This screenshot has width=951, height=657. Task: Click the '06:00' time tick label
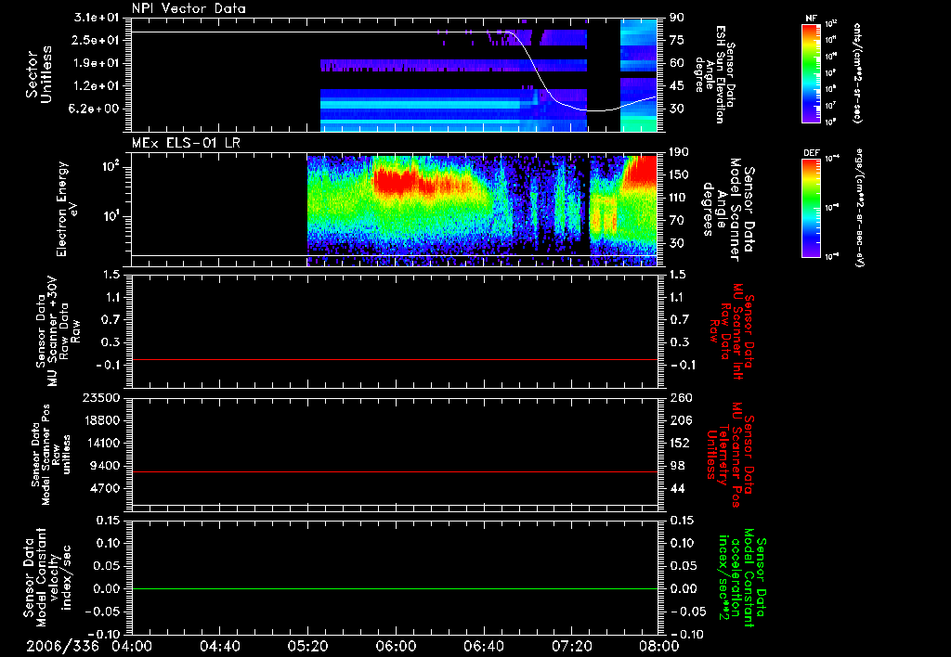[396, 646]
